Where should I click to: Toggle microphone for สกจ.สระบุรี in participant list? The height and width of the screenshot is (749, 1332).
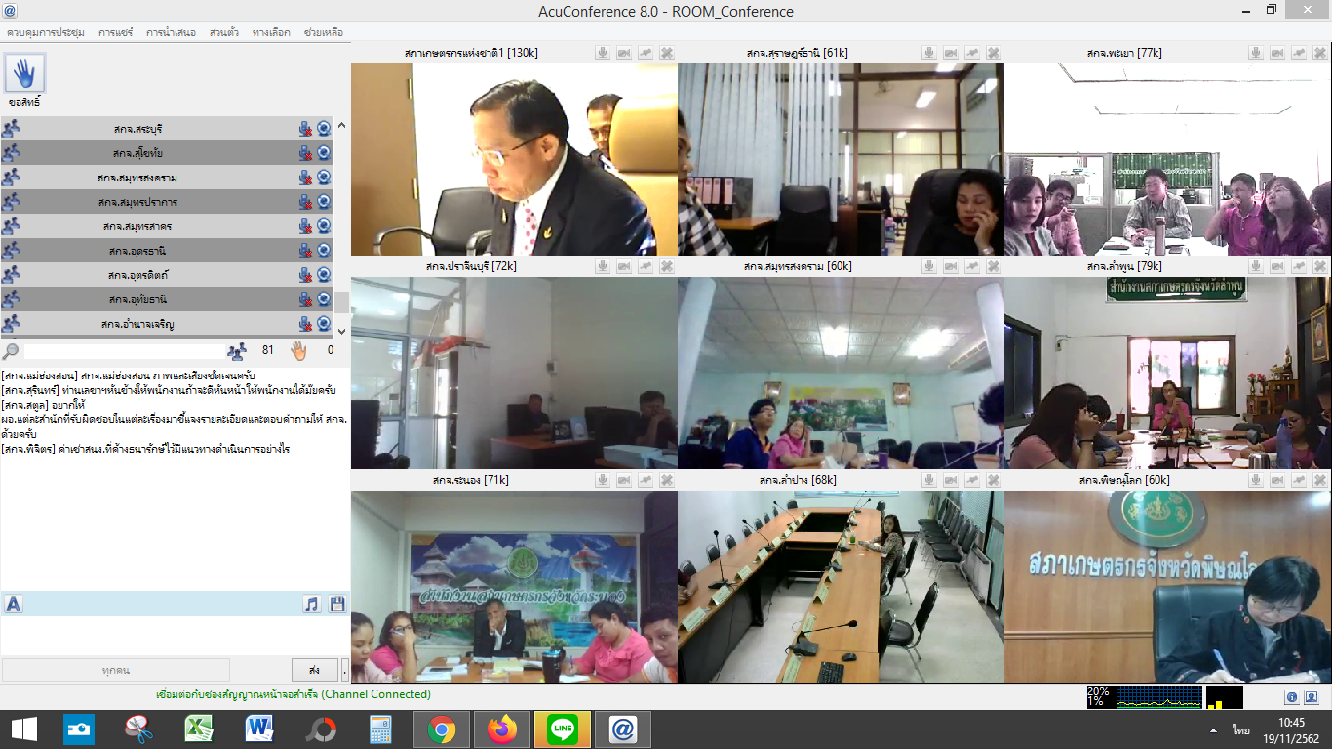click(305, 129)
